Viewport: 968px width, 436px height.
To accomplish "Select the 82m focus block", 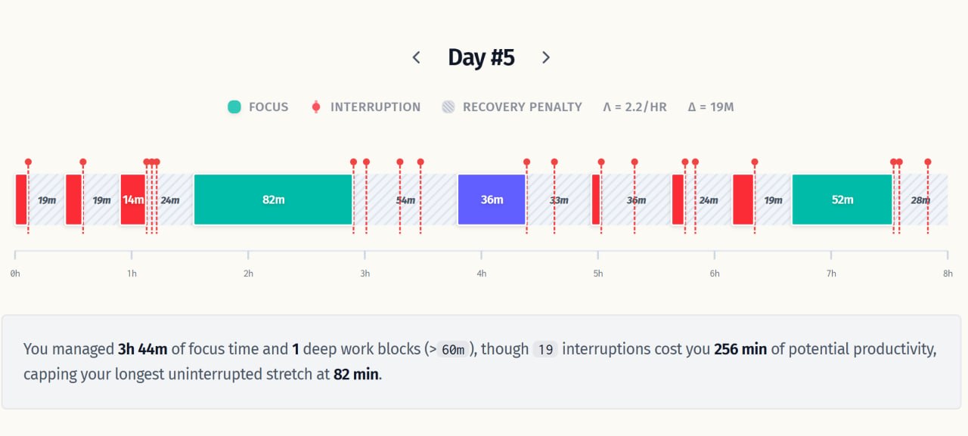I will [x=273, y=199].
